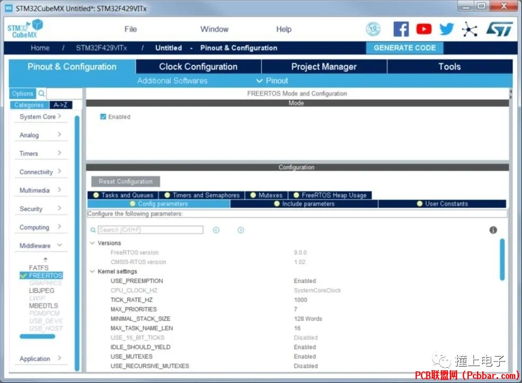Expand the Multimedia category
522x383 pixels.
coord(41,190)
